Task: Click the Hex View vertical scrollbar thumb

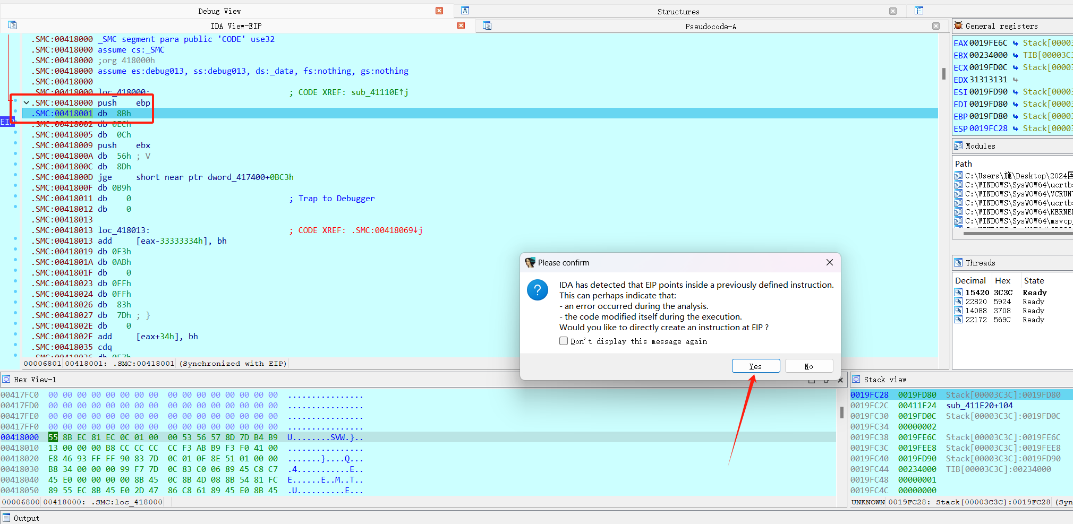Action: pos(841,412)
